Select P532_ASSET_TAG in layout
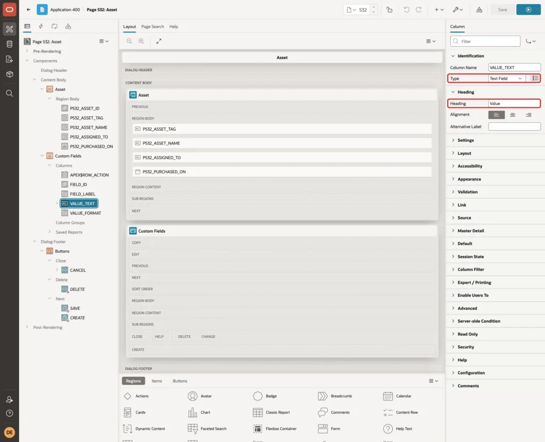 point(282,129)
